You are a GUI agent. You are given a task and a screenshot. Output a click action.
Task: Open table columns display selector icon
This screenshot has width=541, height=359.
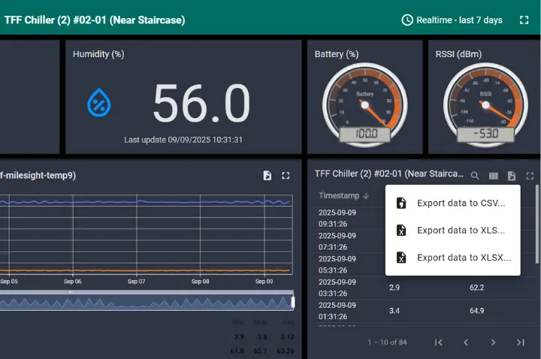[x=494, y=176]
